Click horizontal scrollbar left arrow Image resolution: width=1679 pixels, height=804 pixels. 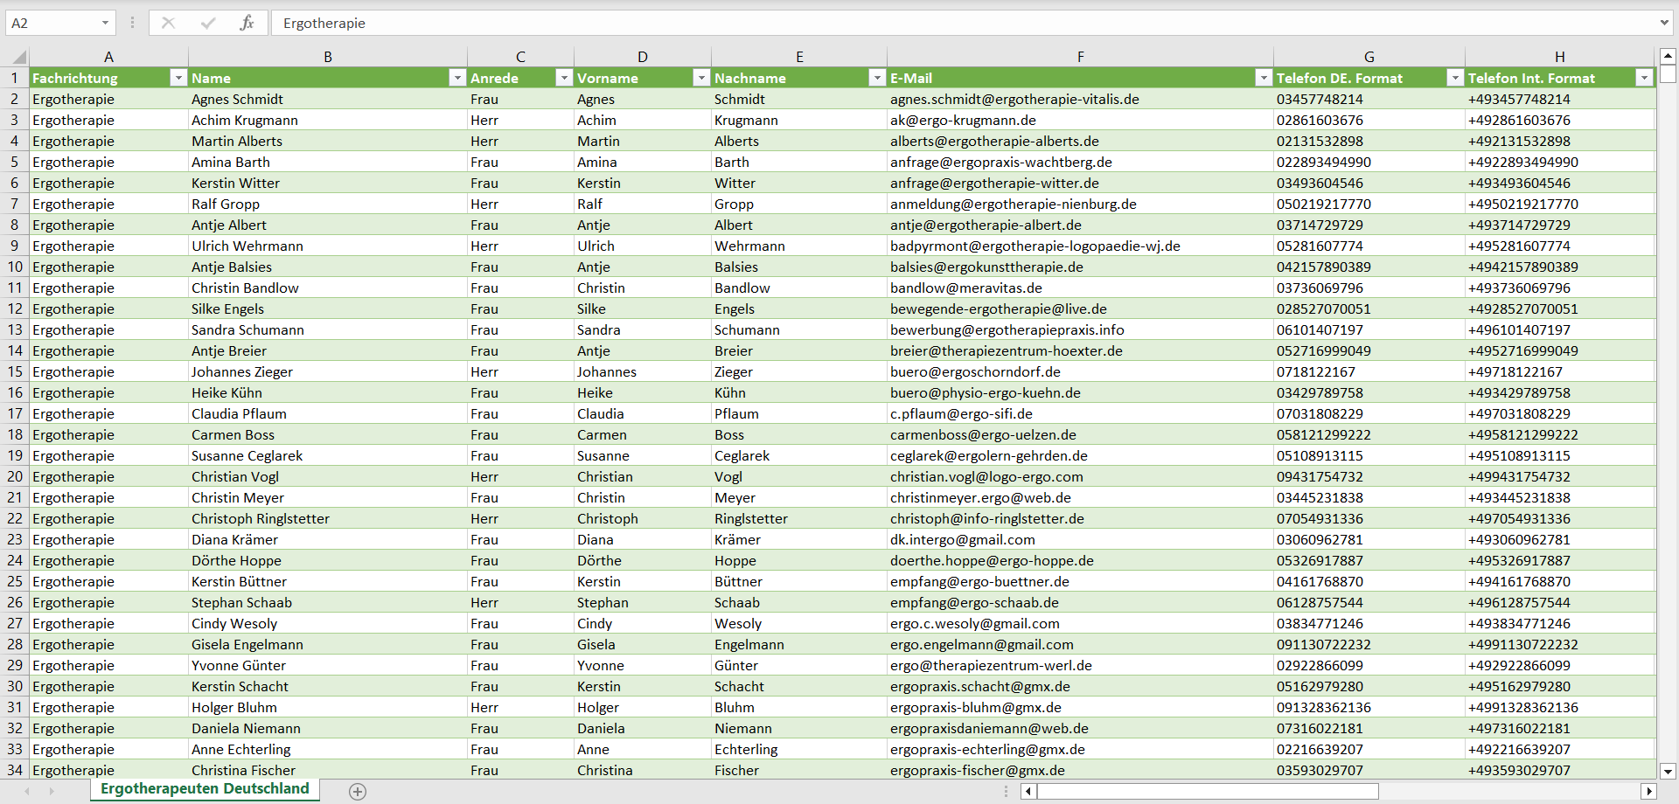(1028, 791)
